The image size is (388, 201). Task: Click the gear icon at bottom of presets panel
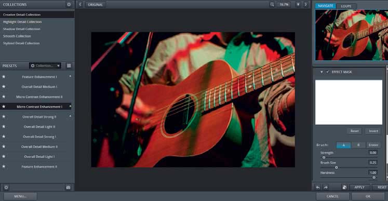pos(6,187)
